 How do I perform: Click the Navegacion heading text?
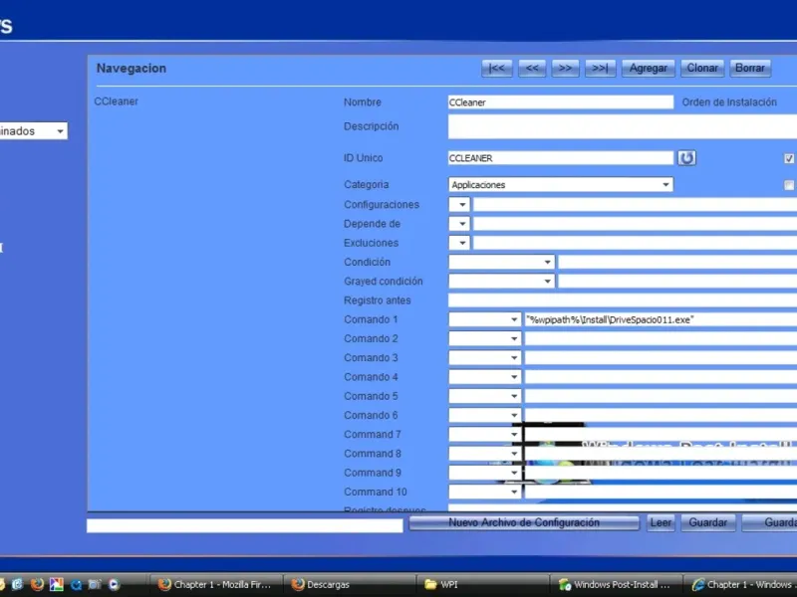[132, 68]
